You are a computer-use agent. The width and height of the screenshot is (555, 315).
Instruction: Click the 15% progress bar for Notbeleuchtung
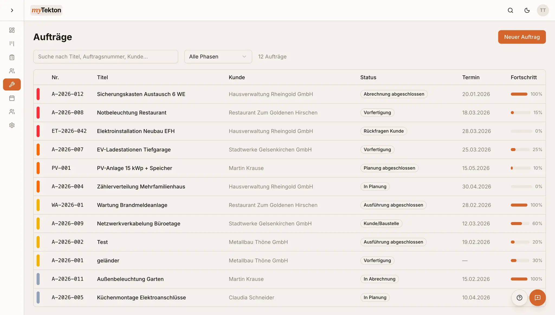click(521, 113)
